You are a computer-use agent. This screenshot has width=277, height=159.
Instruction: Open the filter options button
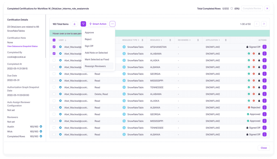[83, 24]
